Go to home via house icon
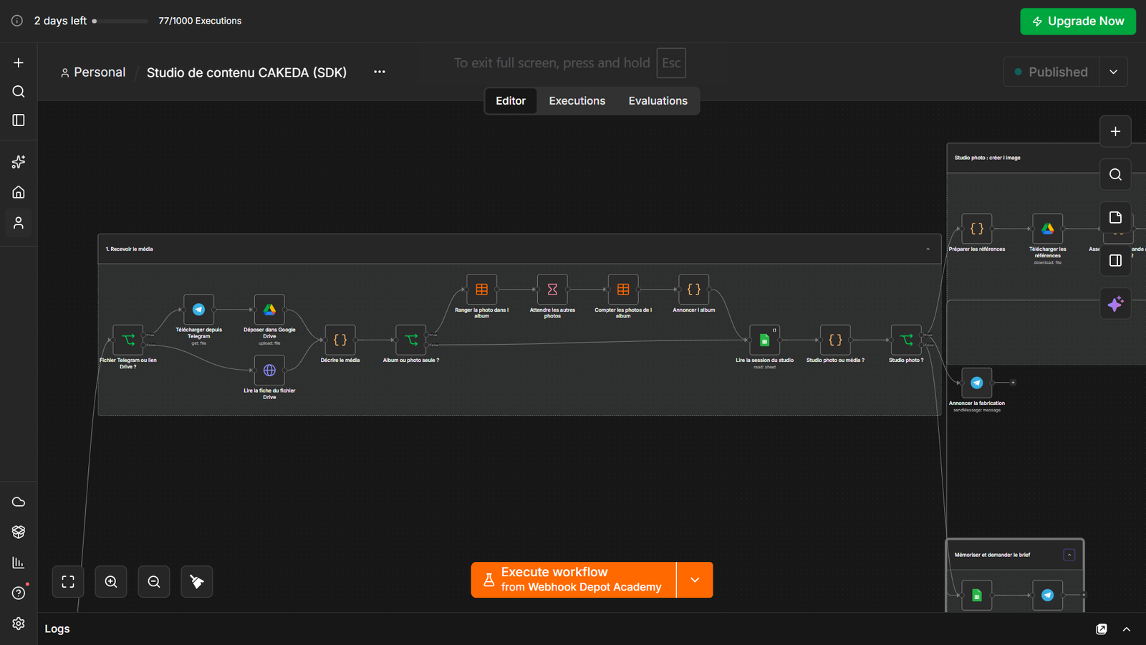1146x645 pixels. click(19, 192)
